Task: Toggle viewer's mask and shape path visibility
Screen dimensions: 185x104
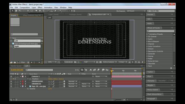Action: coord(62,62)
